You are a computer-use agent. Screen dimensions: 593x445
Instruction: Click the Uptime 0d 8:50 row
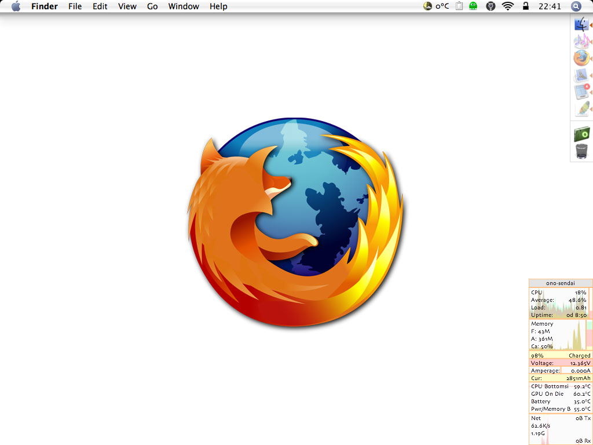coord(559,315)
